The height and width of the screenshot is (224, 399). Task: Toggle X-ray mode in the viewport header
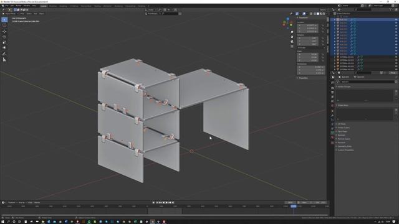(x=311, y=14)
